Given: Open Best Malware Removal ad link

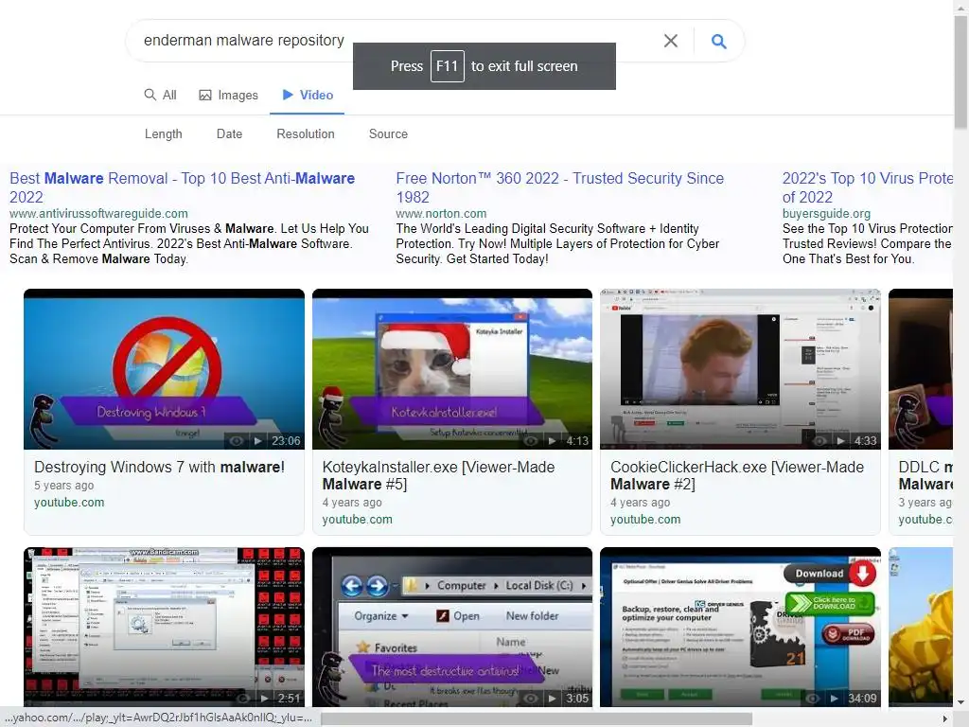Looking at the screenshot, I should point(183,187).
